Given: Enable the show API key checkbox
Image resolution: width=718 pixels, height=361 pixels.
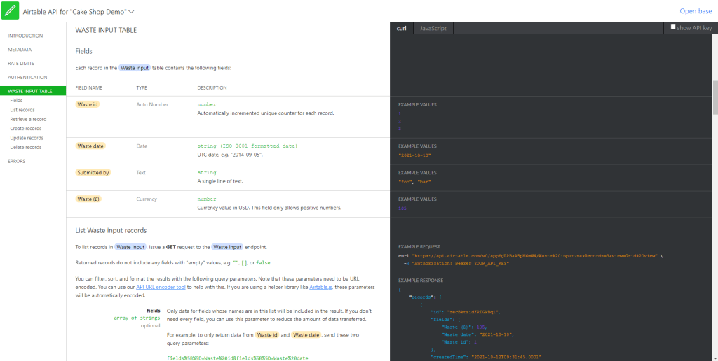Looking at the screenshot, I should click(673, 27).
